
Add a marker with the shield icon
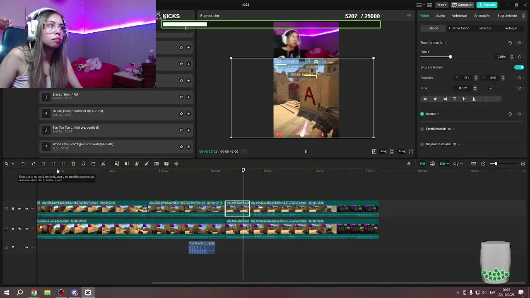(83, 164)
